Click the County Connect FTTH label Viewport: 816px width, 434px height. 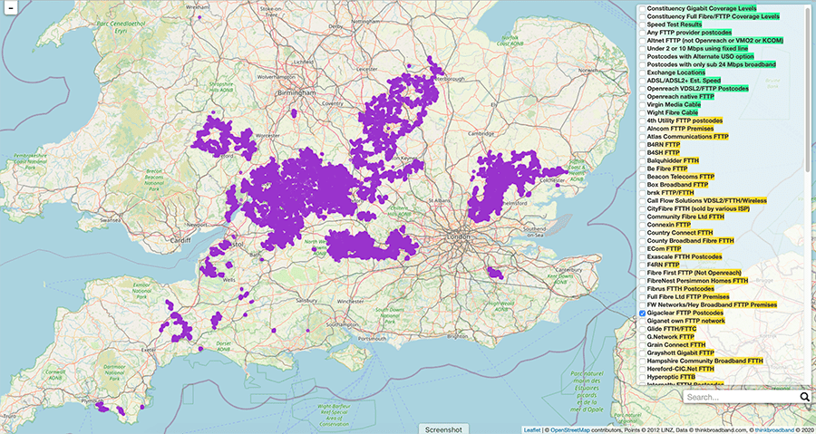coord(680,233)
